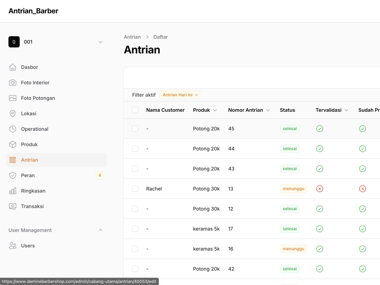The image size is (380, 285).
Task: Go to Lokasi in the sidebar
Action: [56, 114]
